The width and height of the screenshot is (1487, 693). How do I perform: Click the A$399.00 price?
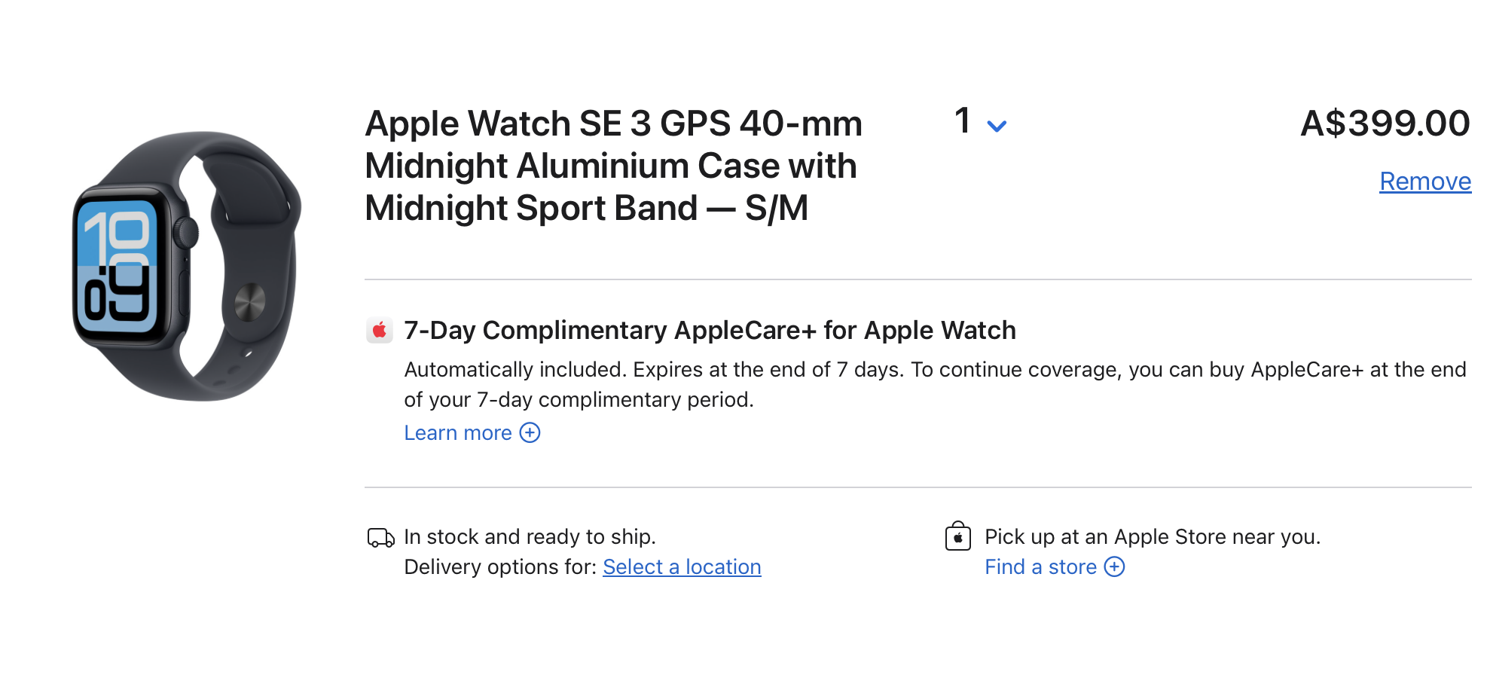[x=1385, y=124]
